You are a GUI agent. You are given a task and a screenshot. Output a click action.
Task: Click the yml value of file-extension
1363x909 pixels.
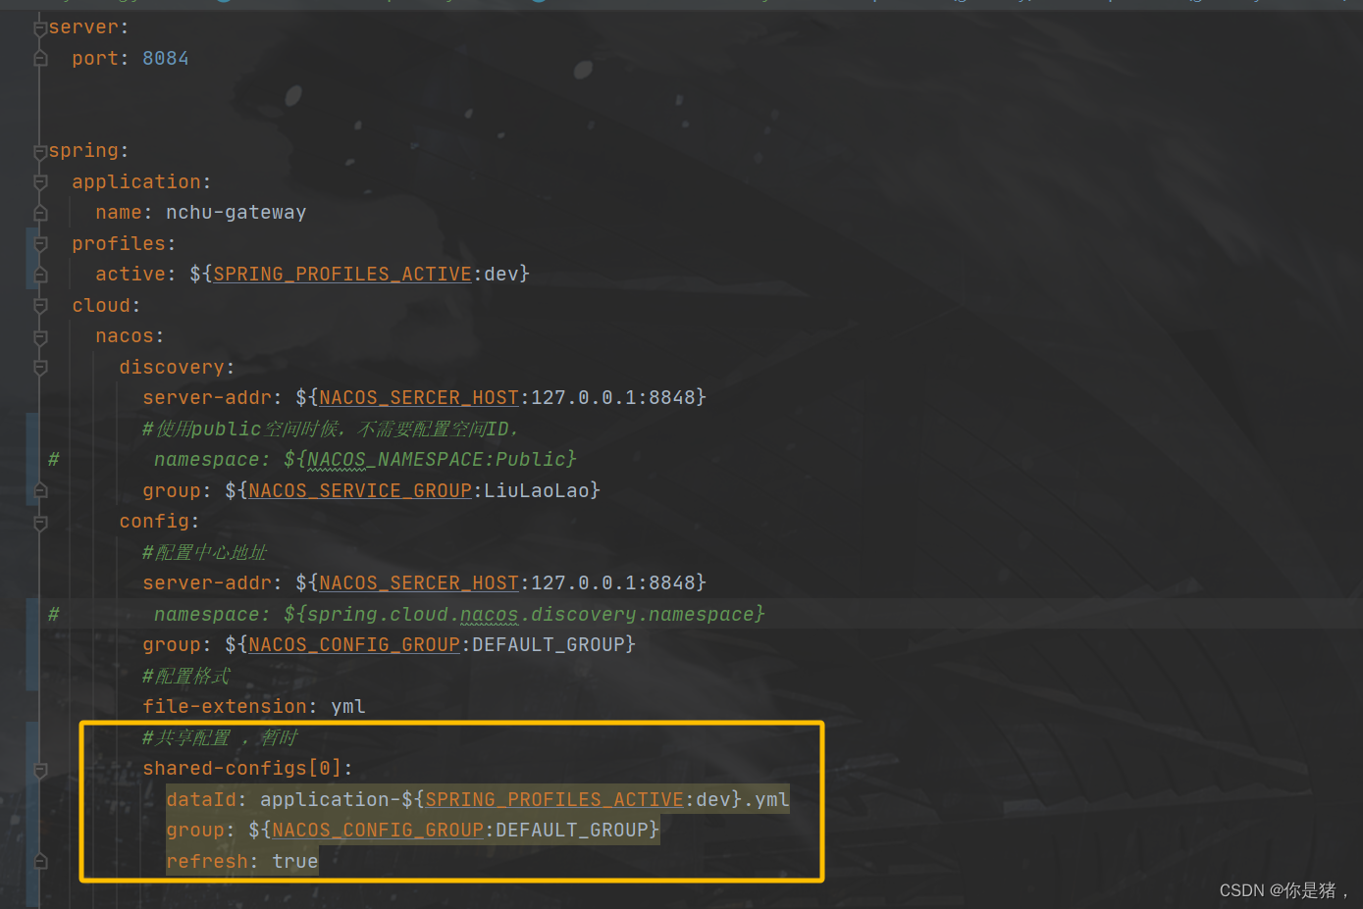(x=348, y=707)
